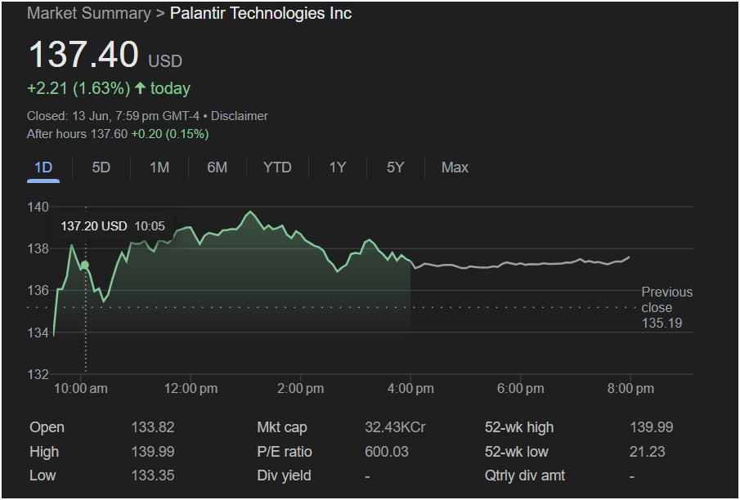740x500 pixels.
Task: Click the Div yield label
Action: point(284,475)
